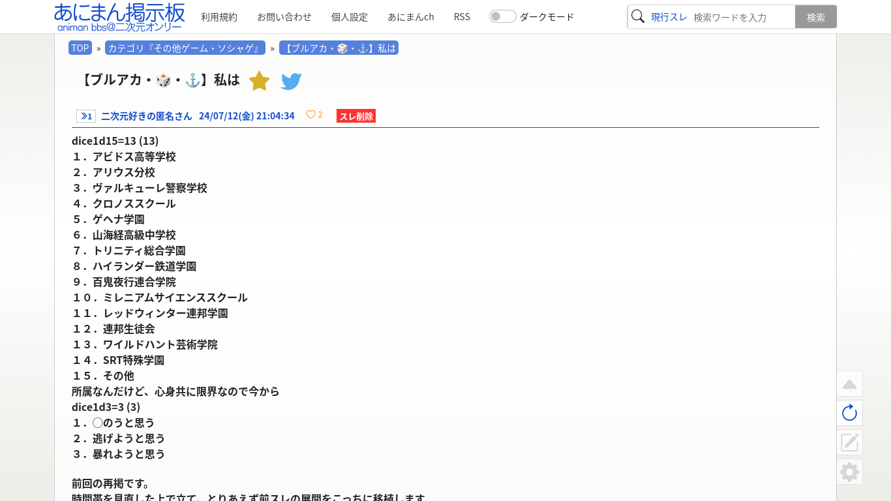Viewport: 891px width, 501px height.
Task: Click the heart like icon on post 1
Action: [x=310, y=115]
